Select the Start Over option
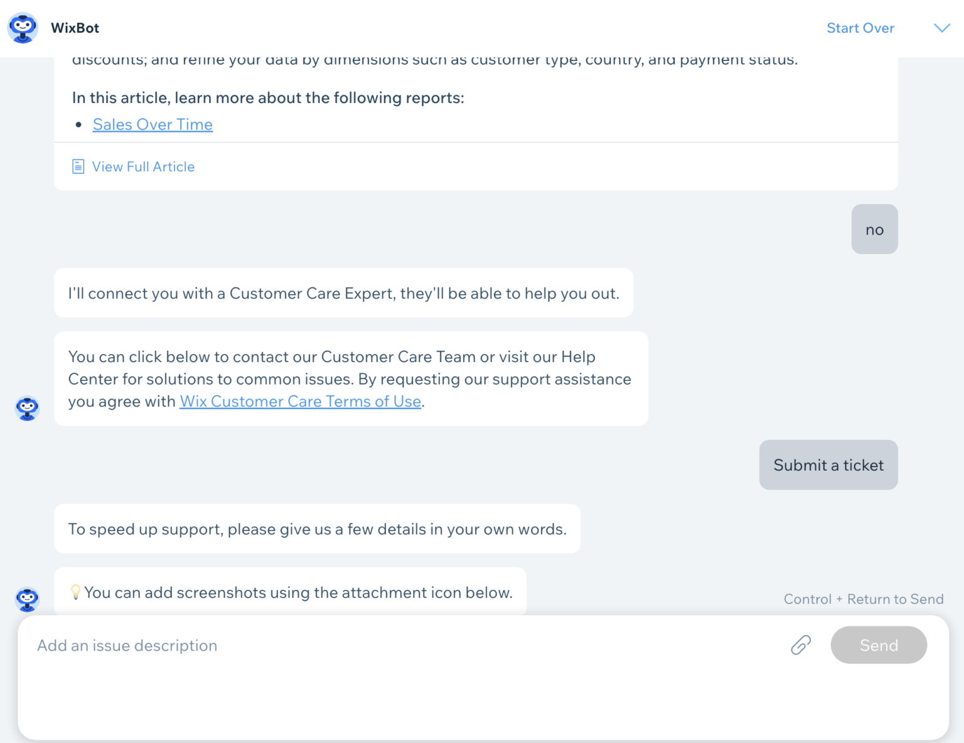 [860, 28]
